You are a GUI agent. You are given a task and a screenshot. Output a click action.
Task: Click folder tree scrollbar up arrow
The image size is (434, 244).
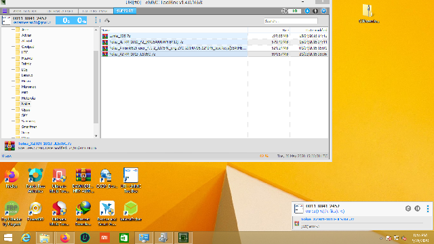tap(96, 30)
